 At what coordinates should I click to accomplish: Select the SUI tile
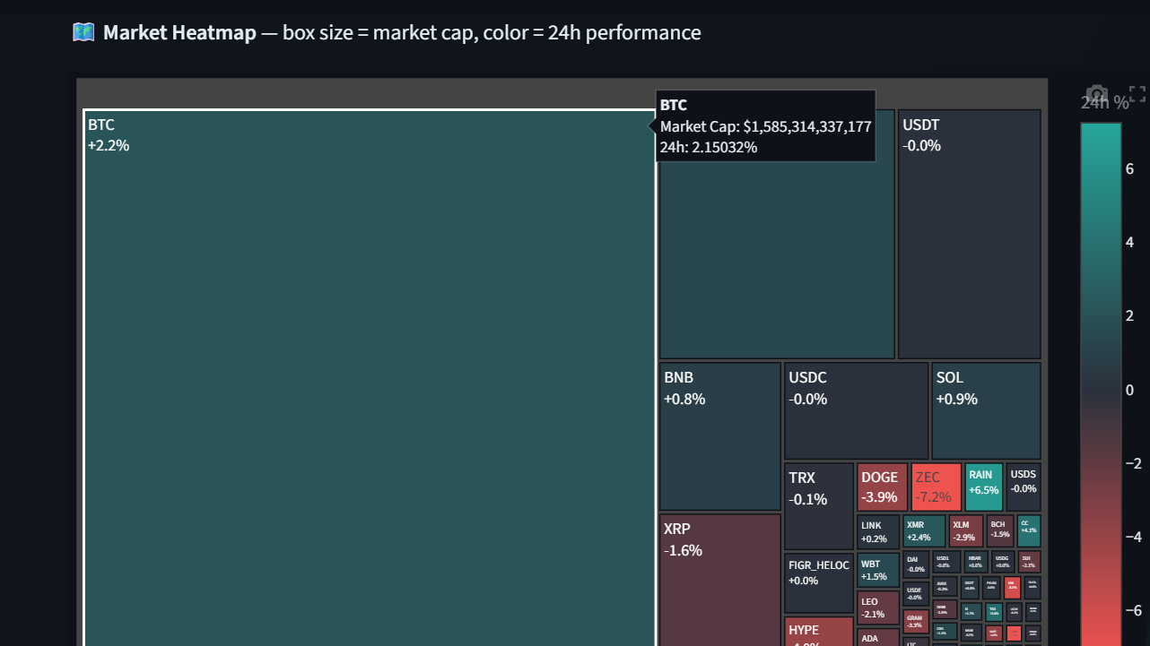tap(1030, 562)
